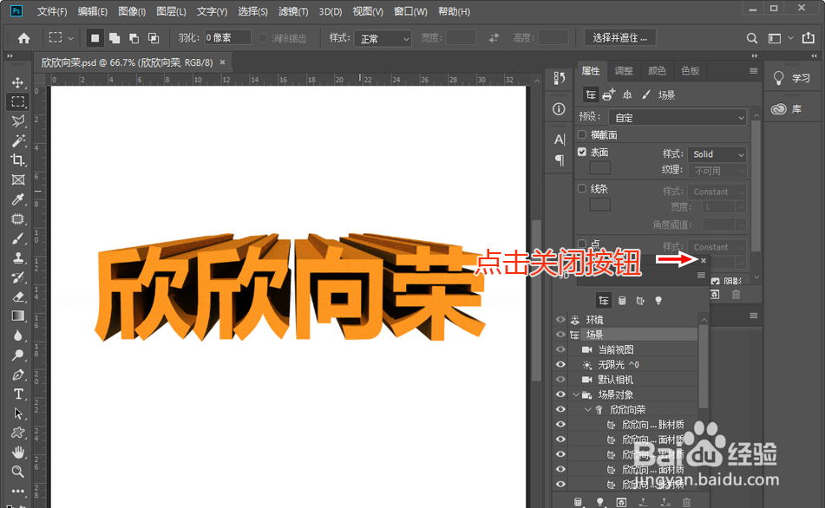The width and height of the screenshot is (825, 508).
Task: Open the Home screen icon in options bar
Action: 23,37
